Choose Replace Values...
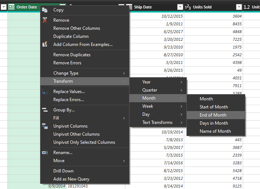Viewport: 260px width, 189px height. point(85,92)
